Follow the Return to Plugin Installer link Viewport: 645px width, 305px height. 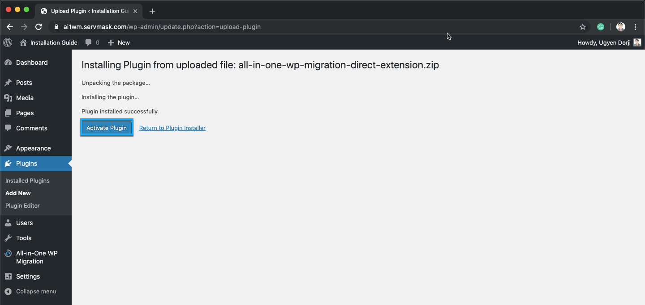pyautogui.click(x=172, y=128)
